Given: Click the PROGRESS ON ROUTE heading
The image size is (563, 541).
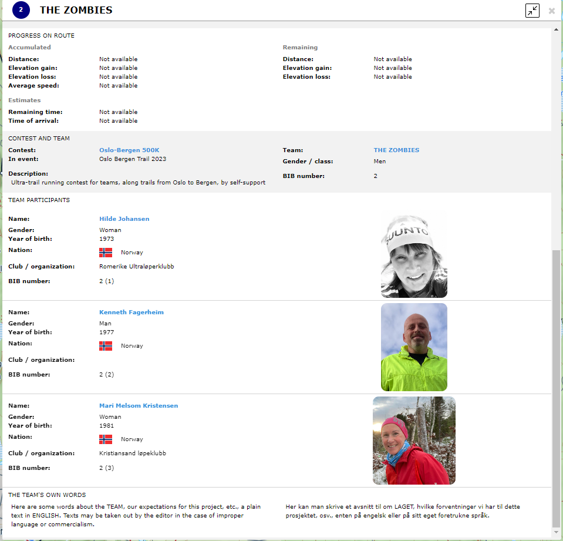Looking at the screenshot, I should click(x=41, y=36).
